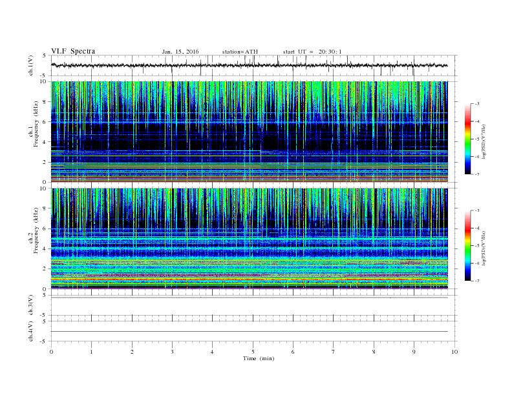Click the '-3' value on ch.1 color bar

coord(477,104)
